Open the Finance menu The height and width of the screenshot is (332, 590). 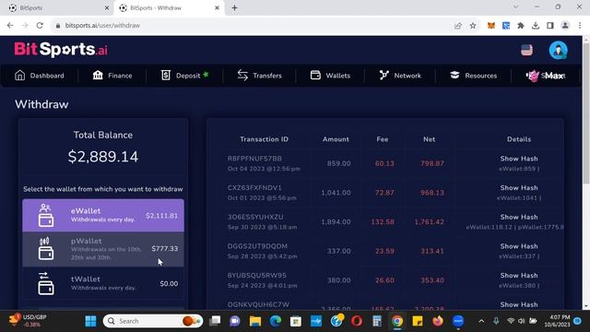[x=112, y=76]
